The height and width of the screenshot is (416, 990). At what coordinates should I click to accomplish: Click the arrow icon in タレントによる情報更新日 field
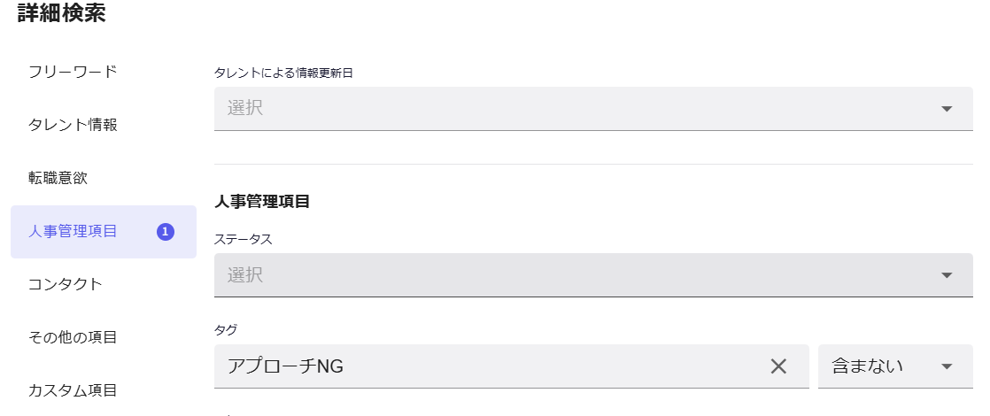[x=947, y=109]
